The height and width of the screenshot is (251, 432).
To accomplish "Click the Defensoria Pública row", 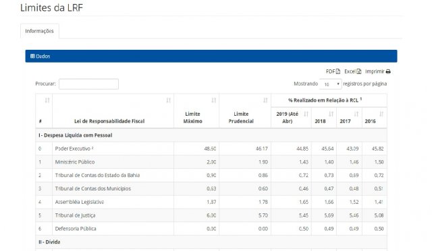I will click(x=211, y=229).
